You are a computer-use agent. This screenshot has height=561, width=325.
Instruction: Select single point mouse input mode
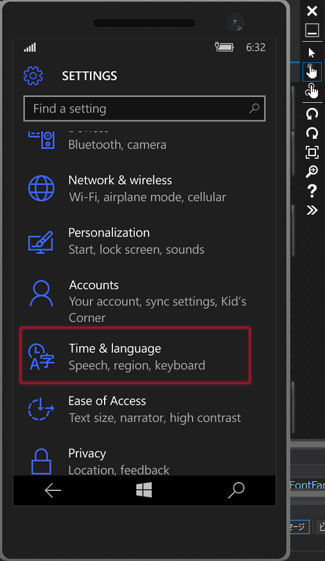pos(312,53)
